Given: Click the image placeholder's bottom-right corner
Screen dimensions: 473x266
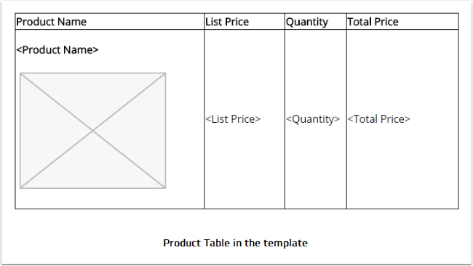Looking at the screenshot, I should pos(166,188).
